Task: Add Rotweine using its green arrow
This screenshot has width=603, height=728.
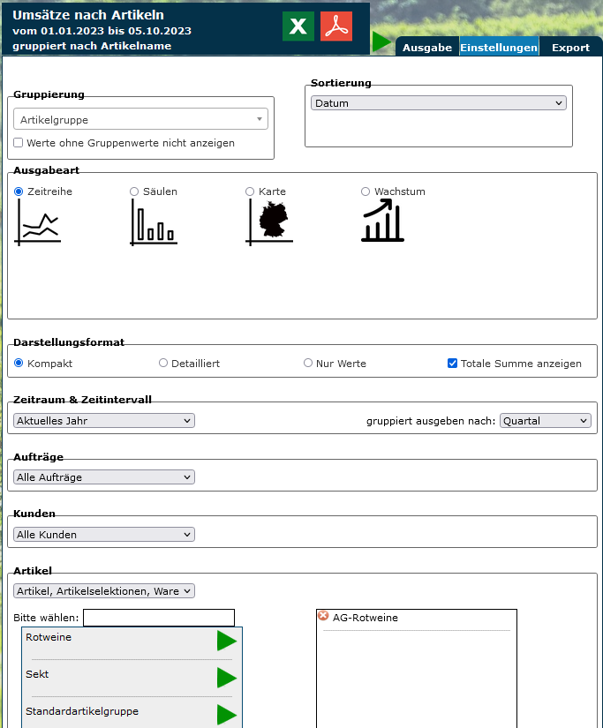Action: tap(227, 642)
